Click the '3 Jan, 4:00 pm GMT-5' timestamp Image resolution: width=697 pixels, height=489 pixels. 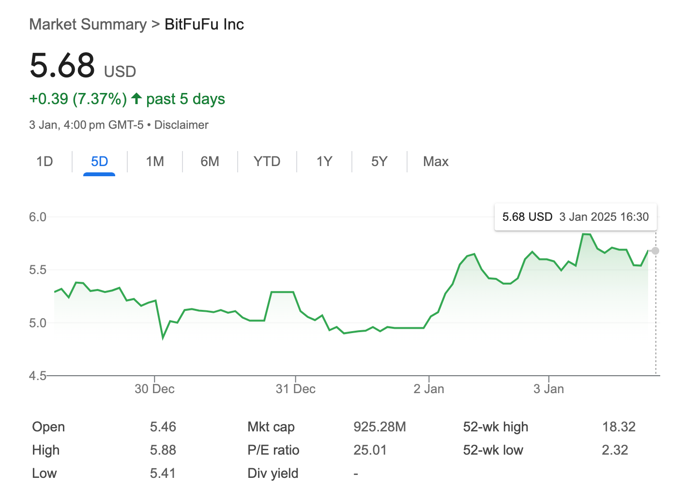click(86, 125)
